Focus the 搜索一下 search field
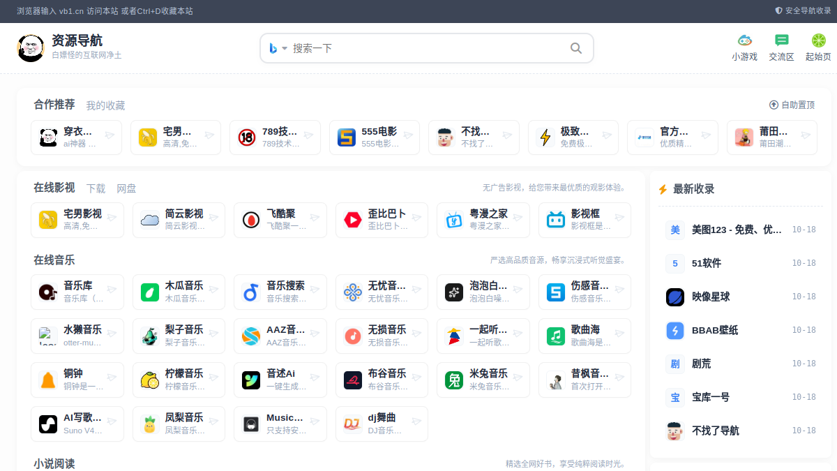Image resolution: width=837 pixels, height=471 pixels. click(x=427, y=48)
